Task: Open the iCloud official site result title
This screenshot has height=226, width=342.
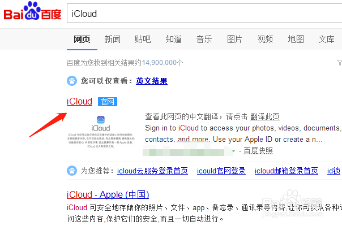Action: tap(79, 102)
